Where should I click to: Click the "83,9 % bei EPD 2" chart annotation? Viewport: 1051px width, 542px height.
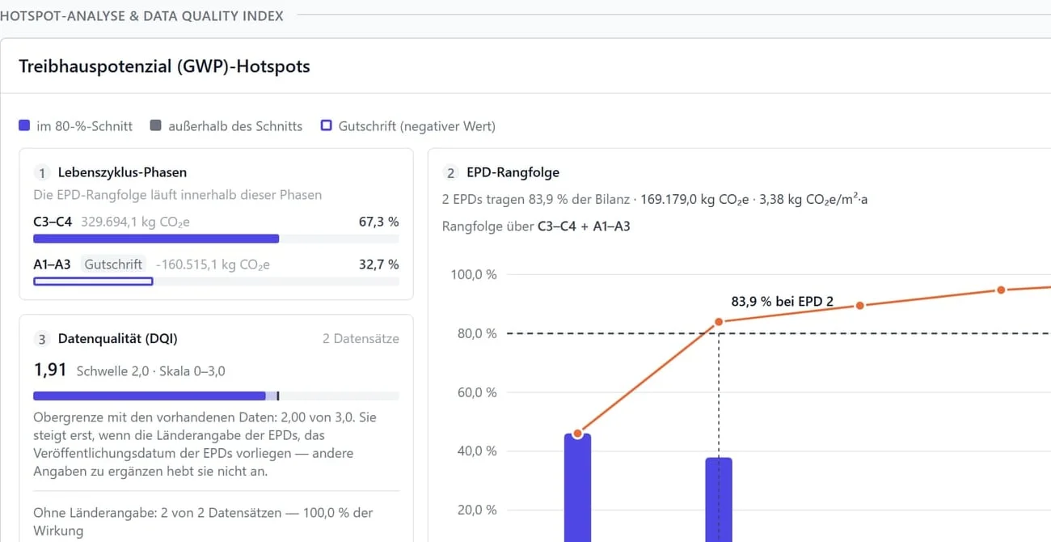coord(783,302)
